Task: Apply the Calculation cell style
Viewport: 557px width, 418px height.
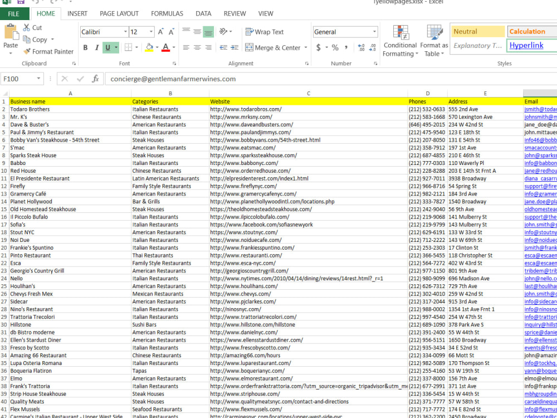Action: (x=532, y=32)
